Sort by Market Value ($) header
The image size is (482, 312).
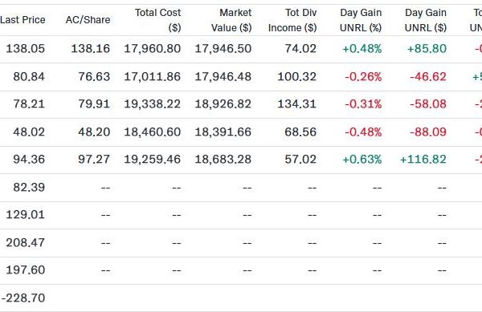point(231,20)
